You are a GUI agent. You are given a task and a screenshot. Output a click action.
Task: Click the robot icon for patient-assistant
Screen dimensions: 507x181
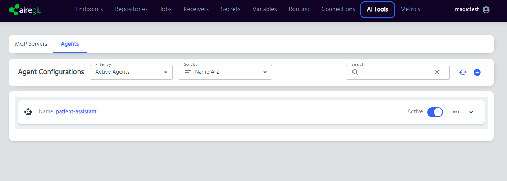coord(28,112)
